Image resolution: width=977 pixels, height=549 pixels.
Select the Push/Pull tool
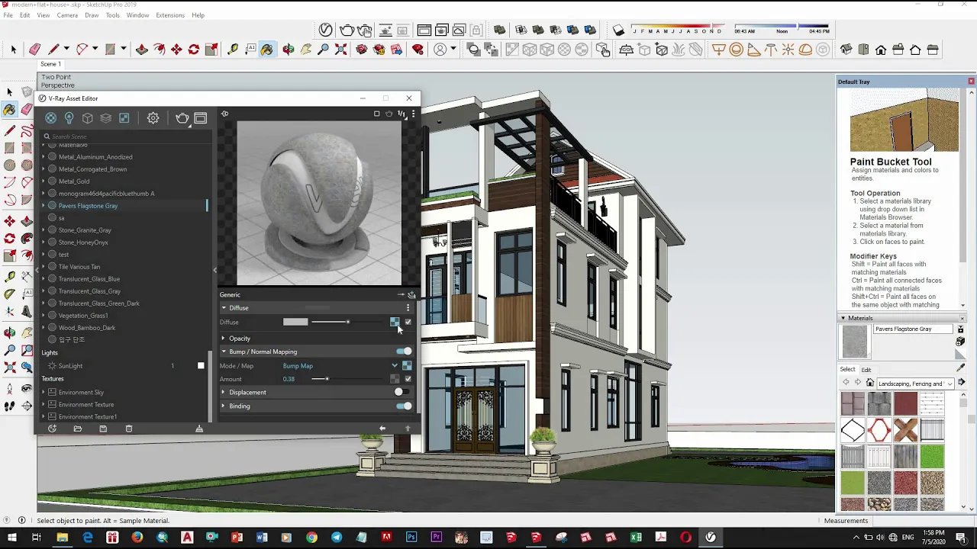point(142,50)
